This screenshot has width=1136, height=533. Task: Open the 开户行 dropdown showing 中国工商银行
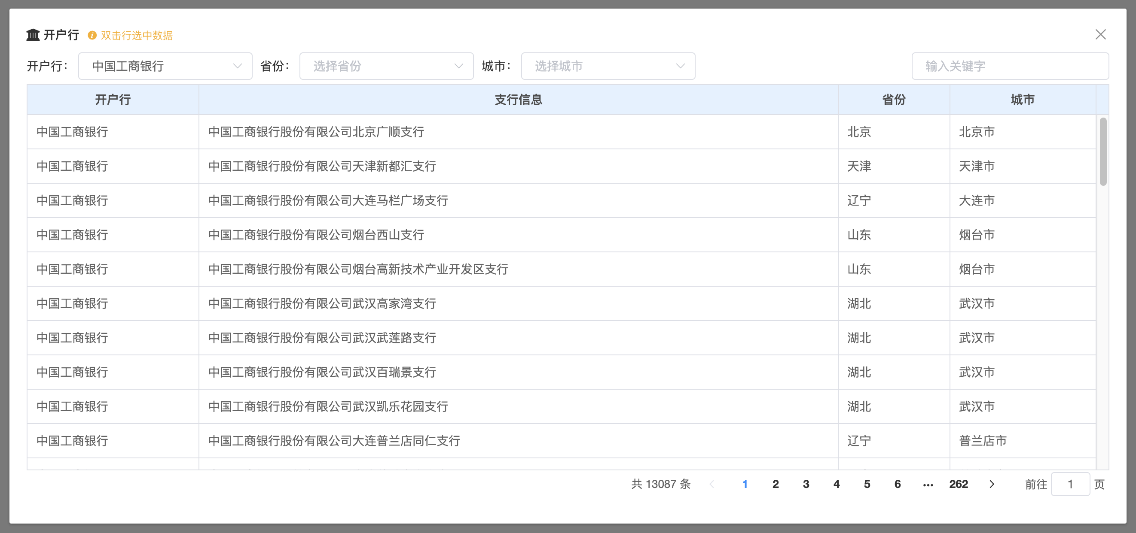[x=165, y=66]
